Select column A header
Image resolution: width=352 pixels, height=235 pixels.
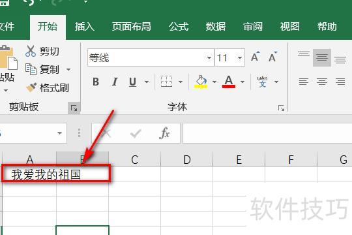(29, 159)
